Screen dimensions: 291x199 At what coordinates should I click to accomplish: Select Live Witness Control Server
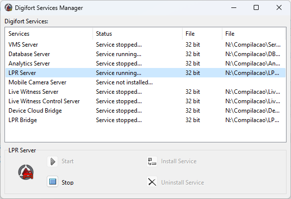point(145,101)
